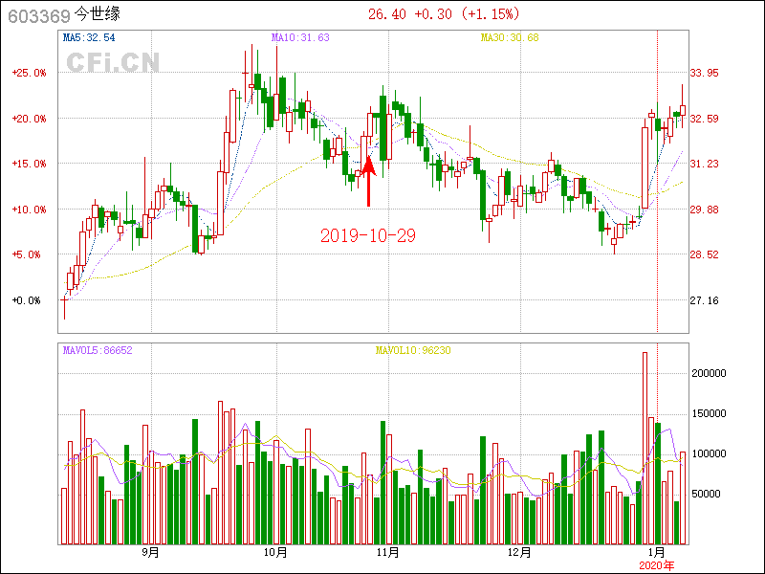Click the stock name 今世缘
This screenshot has width=765, height=574.
[x=98, y=14]
